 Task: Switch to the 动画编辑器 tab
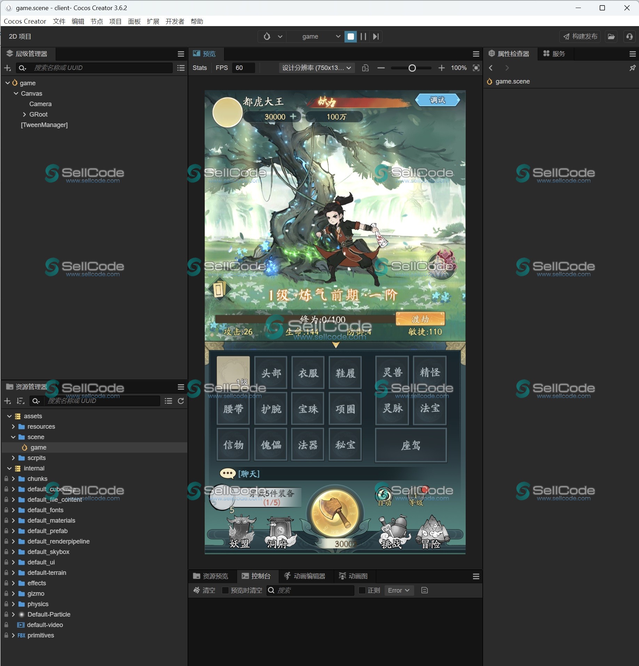coord(305,576)
